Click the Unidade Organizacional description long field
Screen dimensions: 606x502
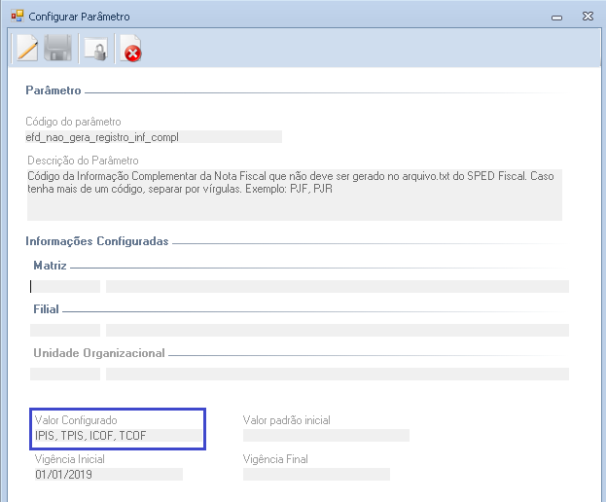(338, 374)
